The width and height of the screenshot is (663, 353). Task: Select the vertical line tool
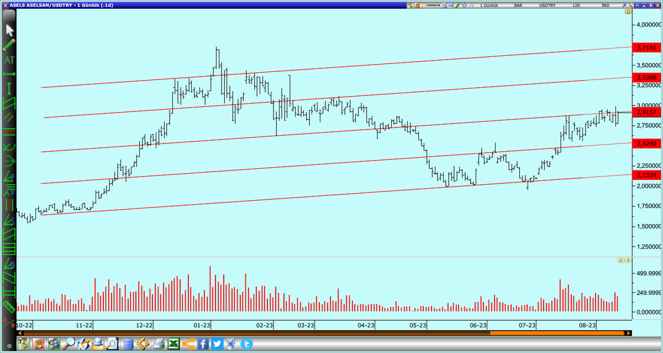pyautogui.click(x=9, y=88)
